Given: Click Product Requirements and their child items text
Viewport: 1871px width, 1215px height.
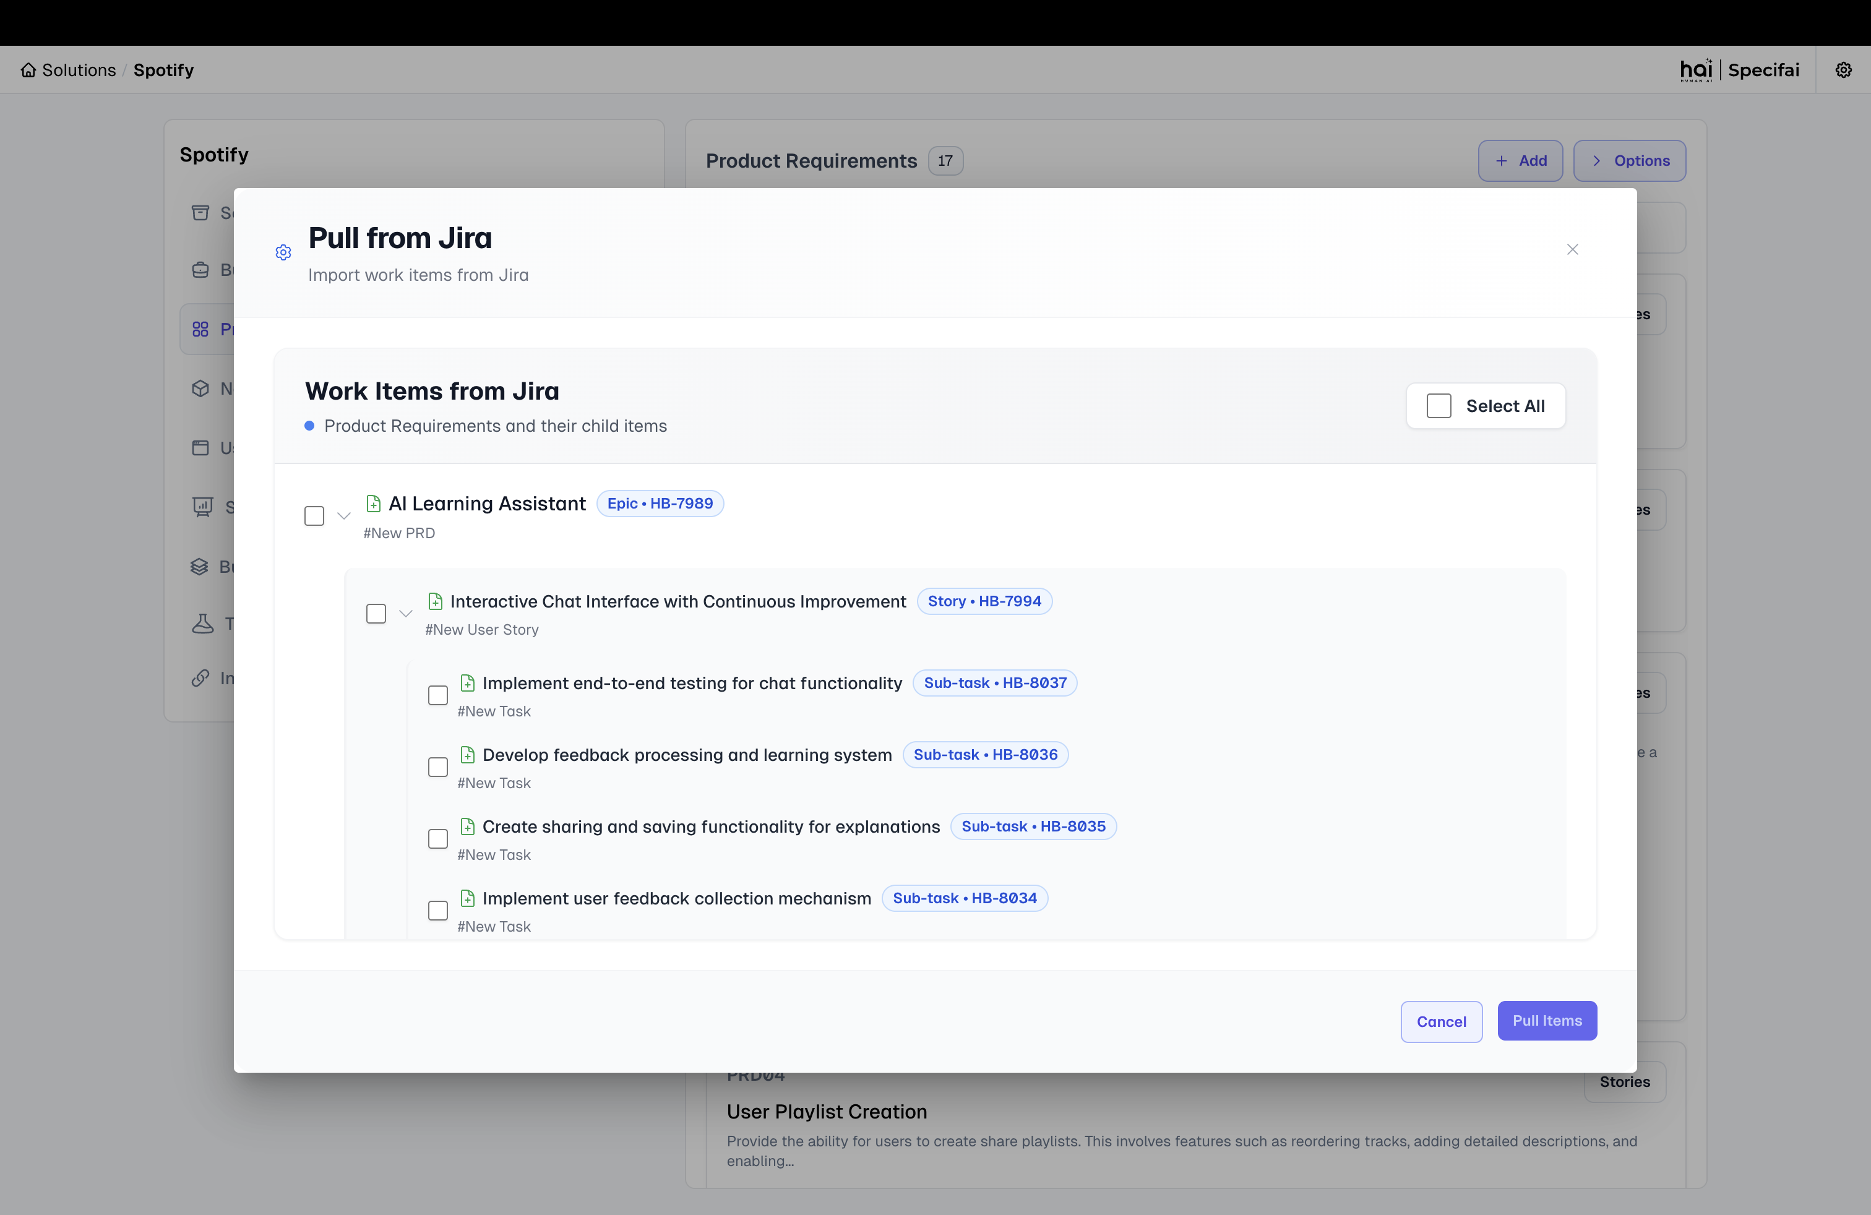Looking at the screenshot, I should [x=495, y=425].
